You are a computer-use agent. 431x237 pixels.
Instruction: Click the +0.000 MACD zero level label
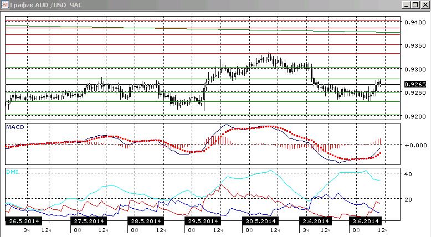415,145
